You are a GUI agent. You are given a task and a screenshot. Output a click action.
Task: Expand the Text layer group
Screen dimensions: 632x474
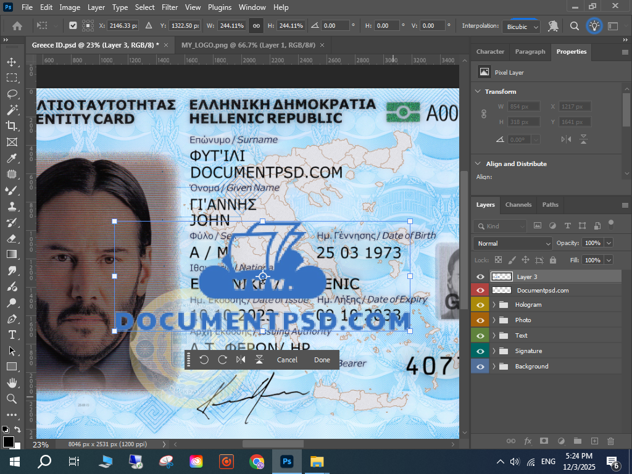pos(494,336)
